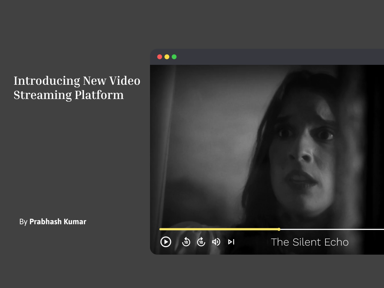This screenshot has height=288, width=384.
Task: Click the yellow played portion of progress bar
Action: pyautogui.click(x=217, y=229)
